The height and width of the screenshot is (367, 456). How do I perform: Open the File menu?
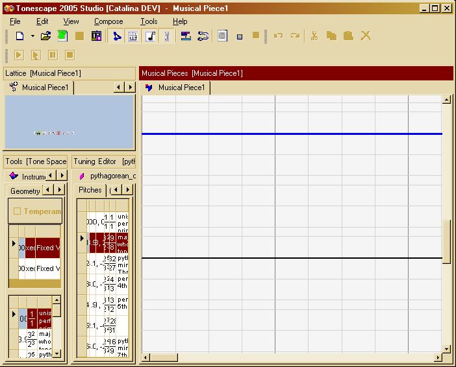tap(15, 21)
